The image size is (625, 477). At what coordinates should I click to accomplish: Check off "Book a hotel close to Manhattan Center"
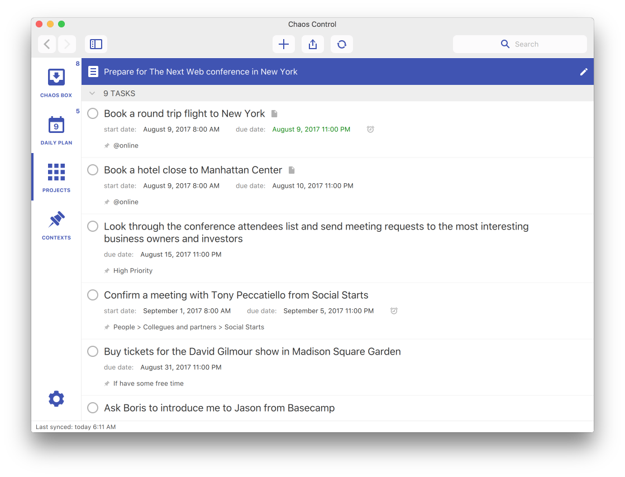pos(93,170)
